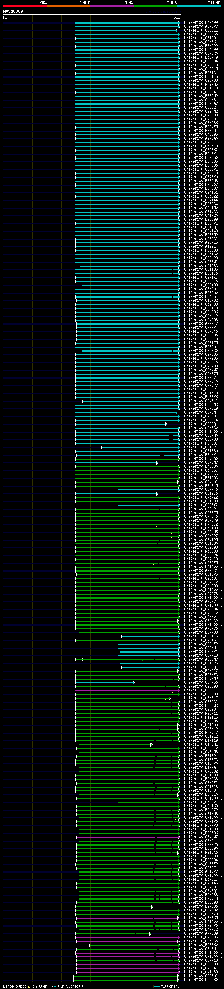Open the UniRef100_B7FHM1 hit
The image size is (224, 989).
point(201,416)
